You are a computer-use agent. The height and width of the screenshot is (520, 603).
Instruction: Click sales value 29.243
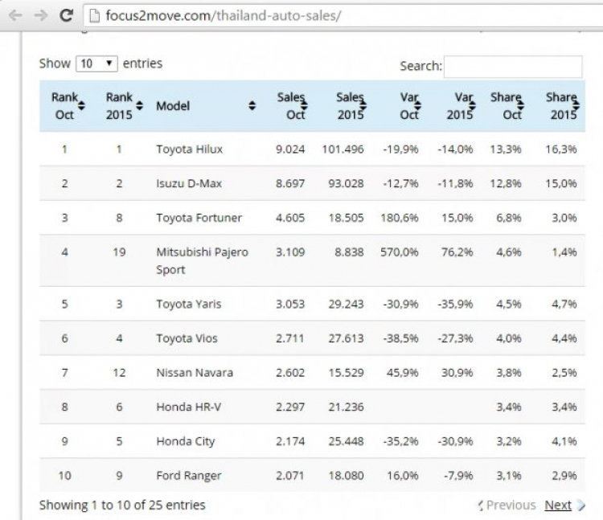point(346,304)
